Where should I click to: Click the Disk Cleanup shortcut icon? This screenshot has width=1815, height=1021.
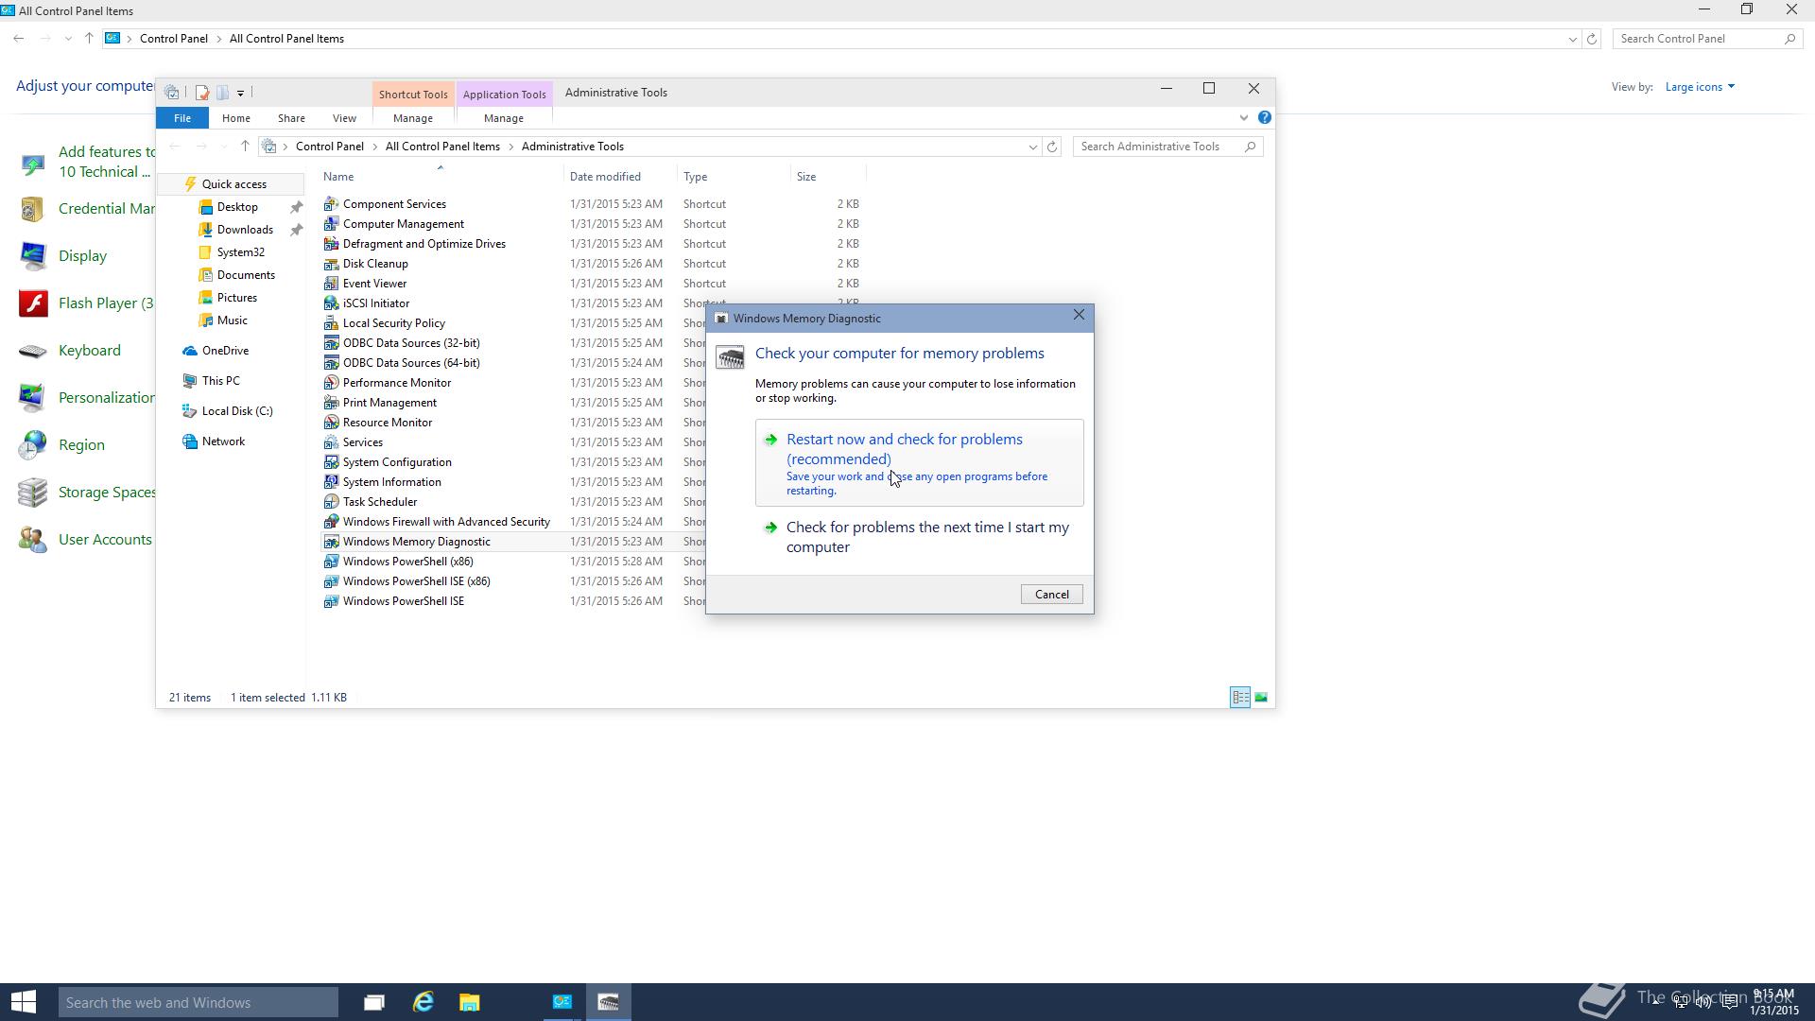click(x=331, y=264)
